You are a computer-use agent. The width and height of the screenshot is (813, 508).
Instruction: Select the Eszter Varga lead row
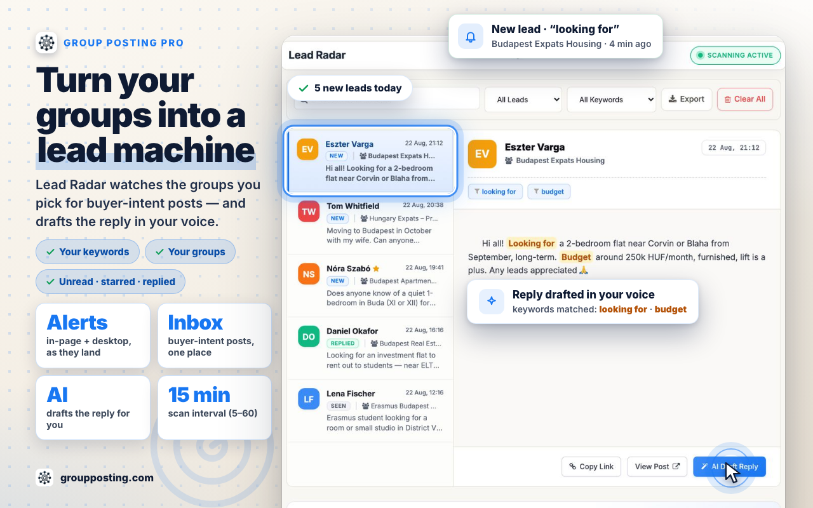click(x=370, y=161)
